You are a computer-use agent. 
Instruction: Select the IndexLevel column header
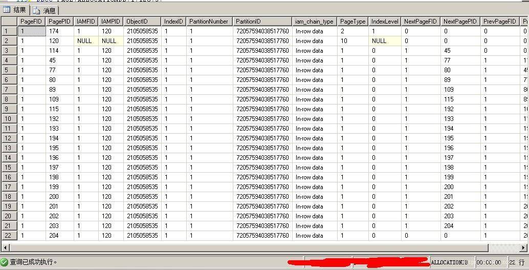pyautogui.click(x=385, y=22)
